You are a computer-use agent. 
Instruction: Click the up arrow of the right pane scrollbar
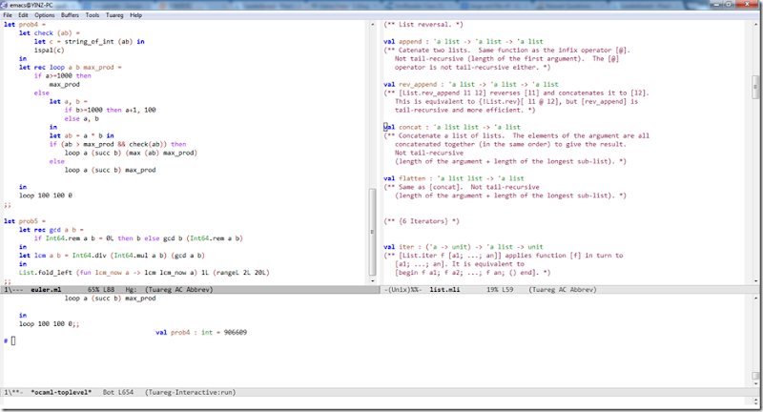pyautogui.click(x=754, y=25)
